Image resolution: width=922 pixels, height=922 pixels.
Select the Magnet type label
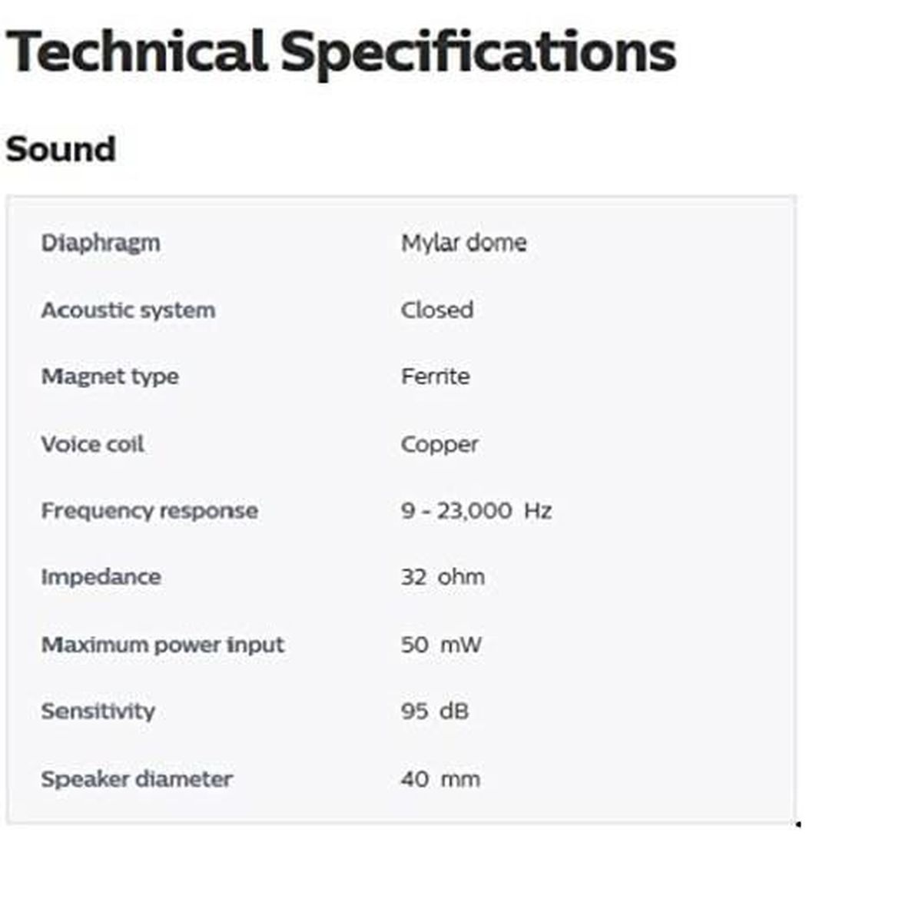[x=110, y=376]
